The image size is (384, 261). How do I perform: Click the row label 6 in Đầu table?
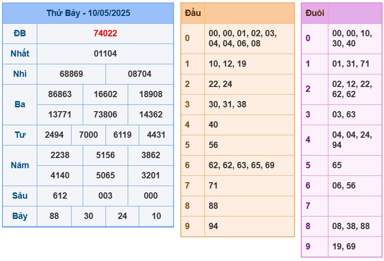pyautogui.click(x=187, y=165)
